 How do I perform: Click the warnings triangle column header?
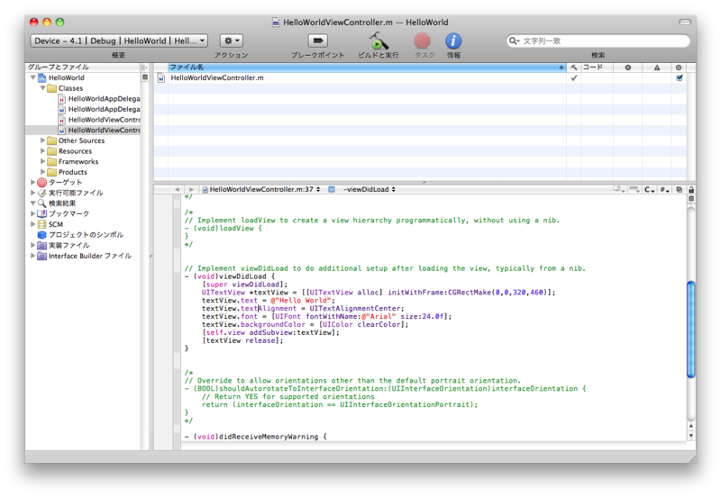(x=657, y=67)
